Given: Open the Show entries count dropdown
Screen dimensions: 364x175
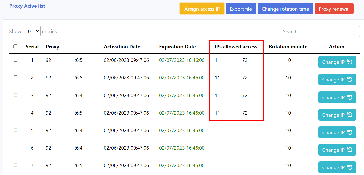Looking at the screenshot, I should click(31, 31).
